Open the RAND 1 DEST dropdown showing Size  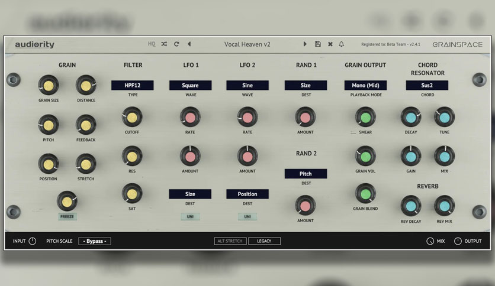coord(306,85)
